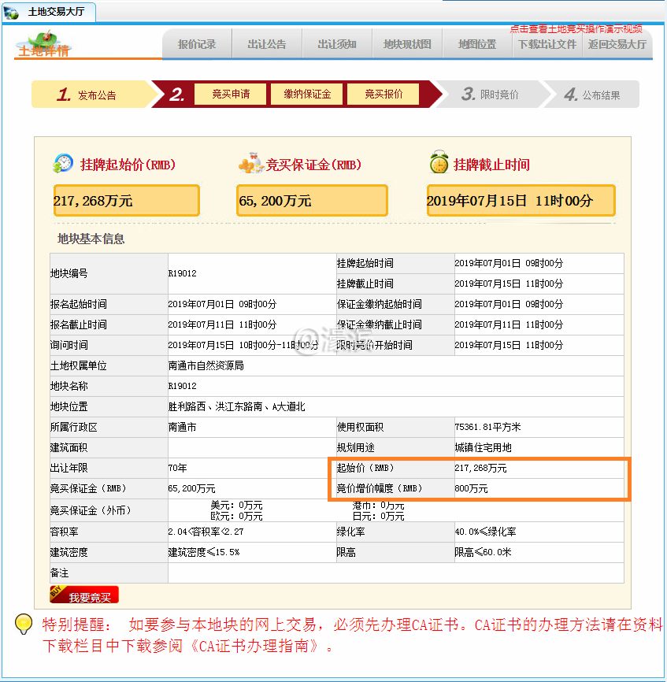Click the 土地交易大厅 window tab icon

(11, 12)
